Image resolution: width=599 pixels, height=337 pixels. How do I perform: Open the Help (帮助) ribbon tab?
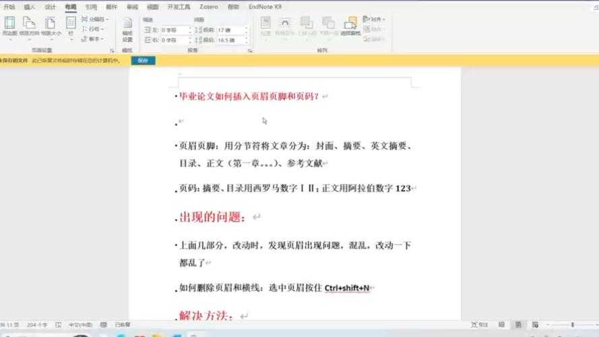pos(233,7)
